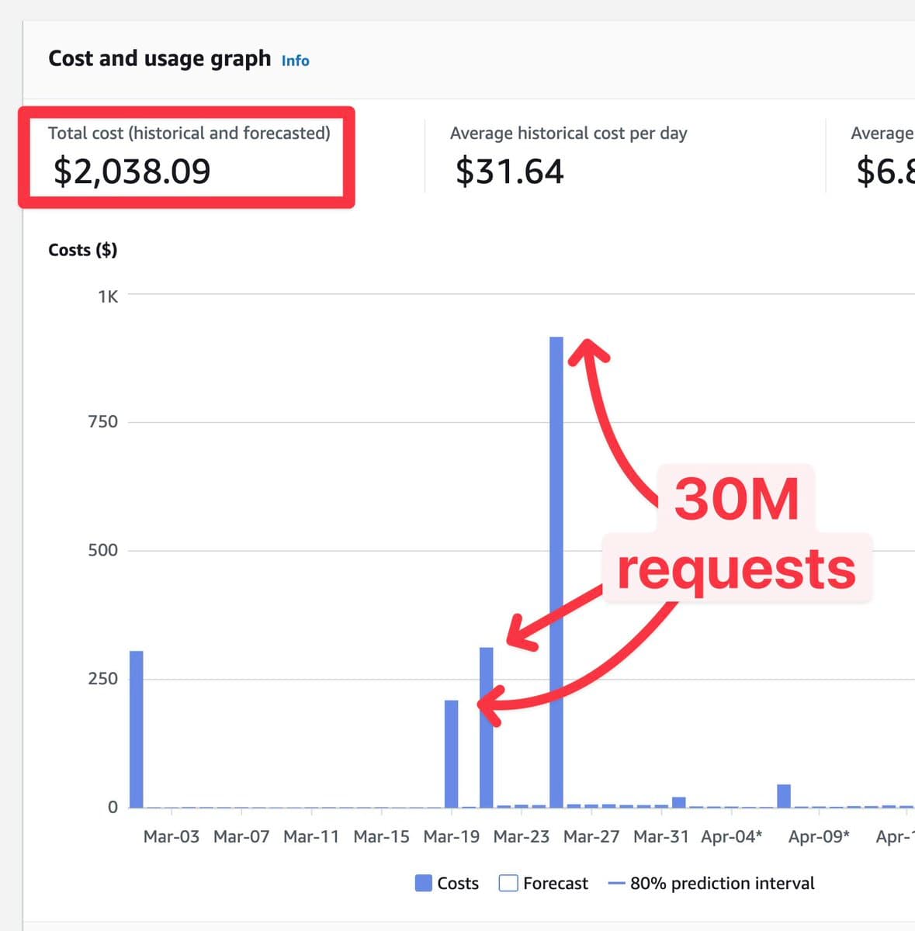
Task: Toggle the 80% prediction interval legend entry
Action: click(712, 883)
